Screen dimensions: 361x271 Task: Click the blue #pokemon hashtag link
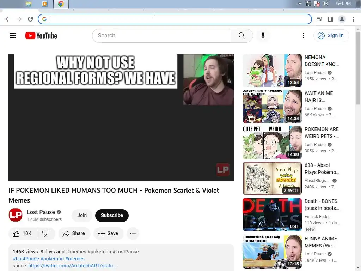pyautogui.click(x=52, y=259)
